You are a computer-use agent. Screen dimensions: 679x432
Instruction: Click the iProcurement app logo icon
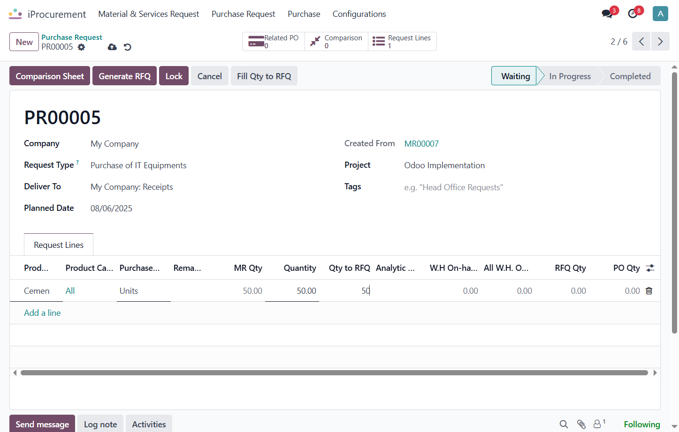[x=15, y=14]
